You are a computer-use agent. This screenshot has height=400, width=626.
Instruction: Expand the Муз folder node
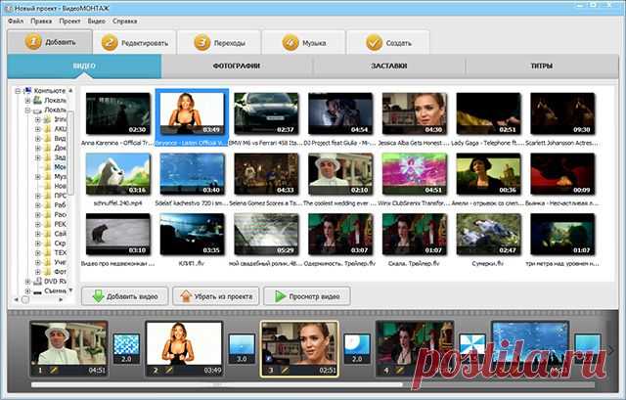[37, 176]
